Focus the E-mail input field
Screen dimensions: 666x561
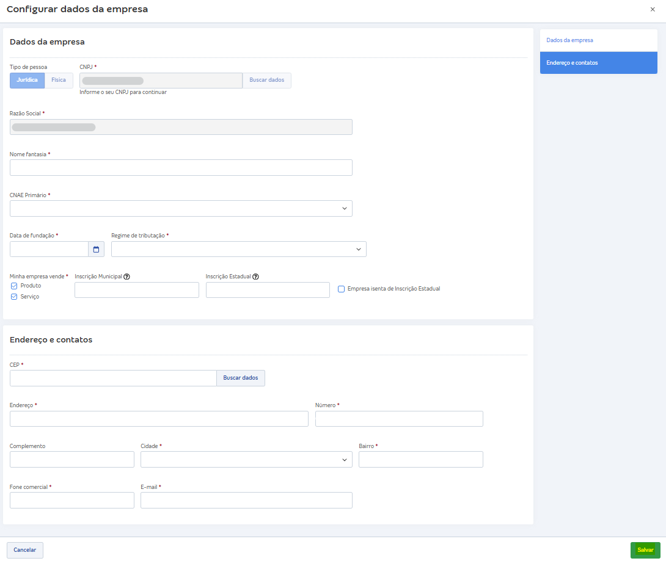[246, 501]
